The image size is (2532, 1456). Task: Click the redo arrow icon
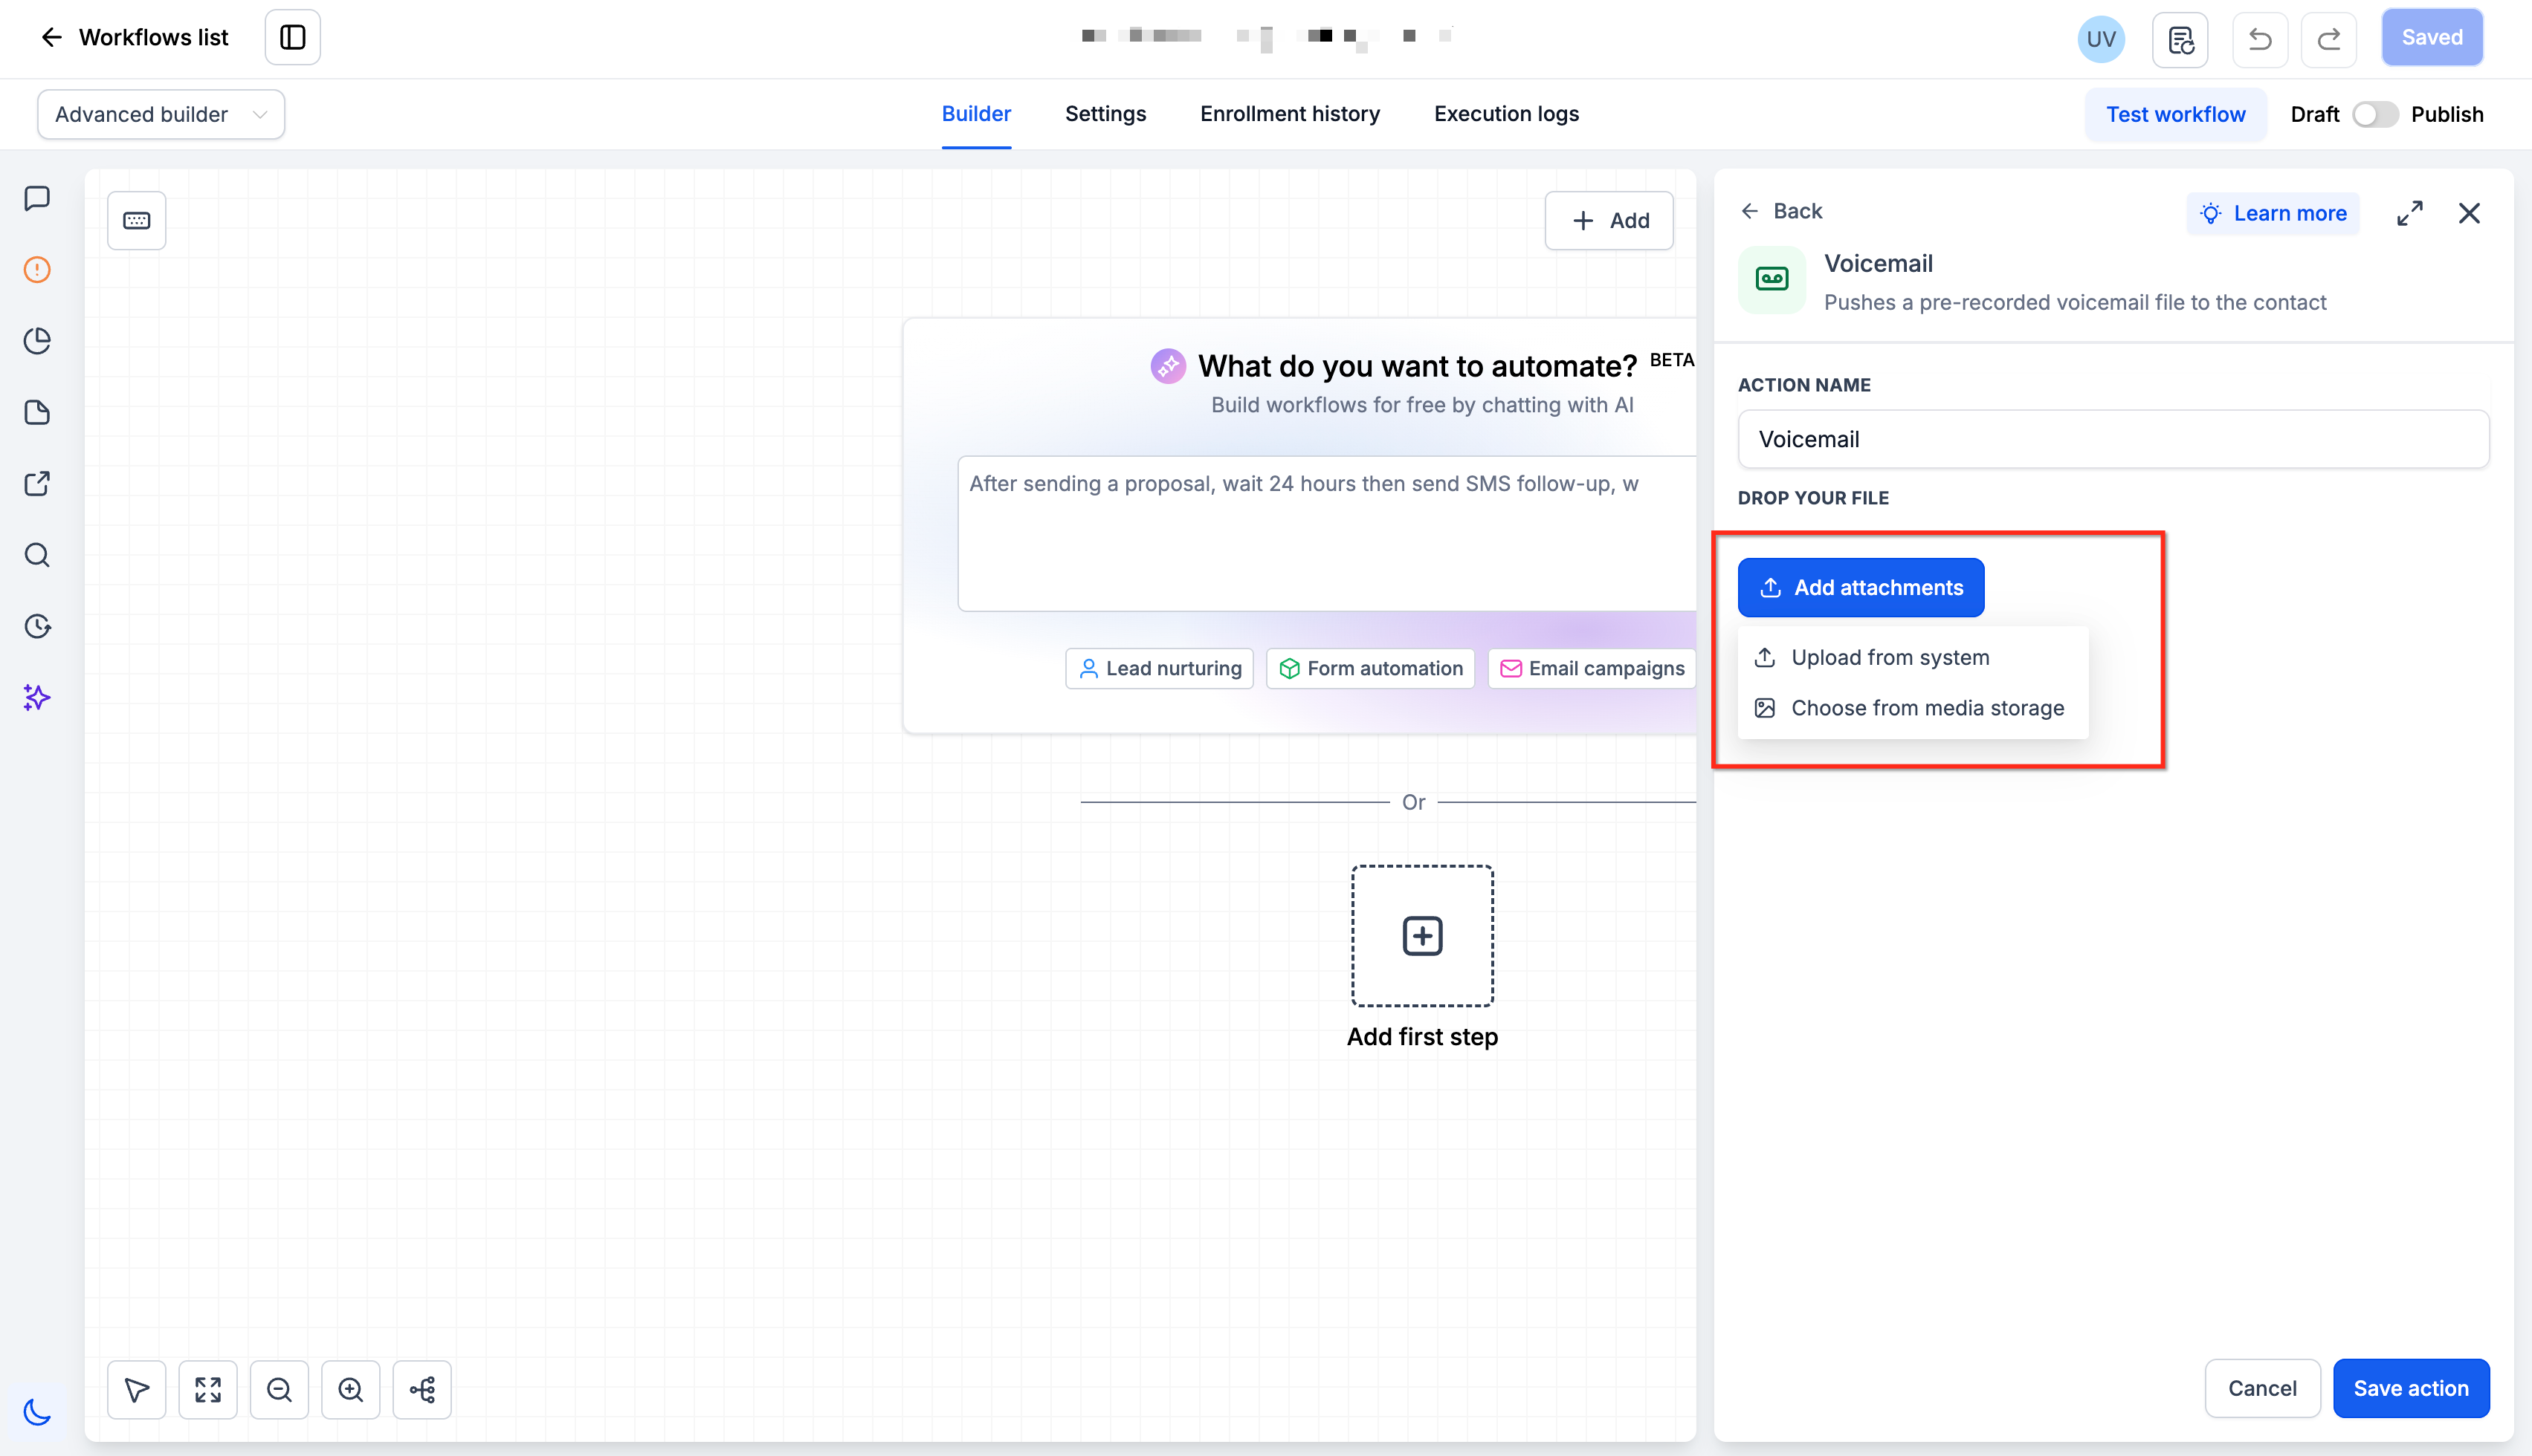[2328, 38]
